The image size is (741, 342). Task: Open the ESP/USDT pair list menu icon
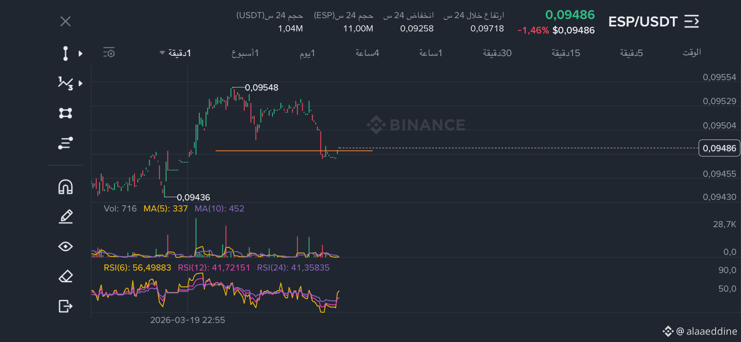691,21
